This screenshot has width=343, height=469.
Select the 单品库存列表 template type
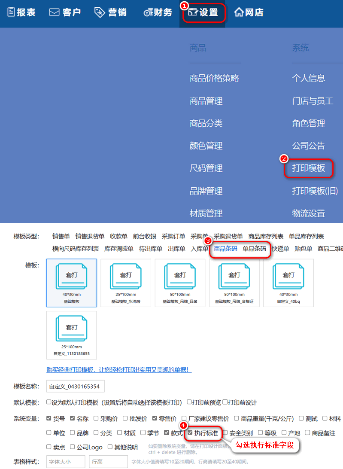[x=306, y=236]
